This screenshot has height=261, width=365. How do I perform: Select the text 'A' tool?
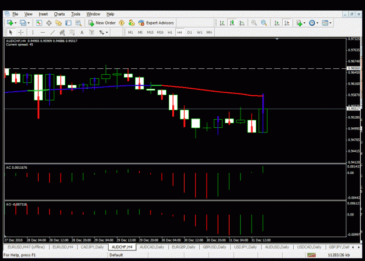point(82,32)
